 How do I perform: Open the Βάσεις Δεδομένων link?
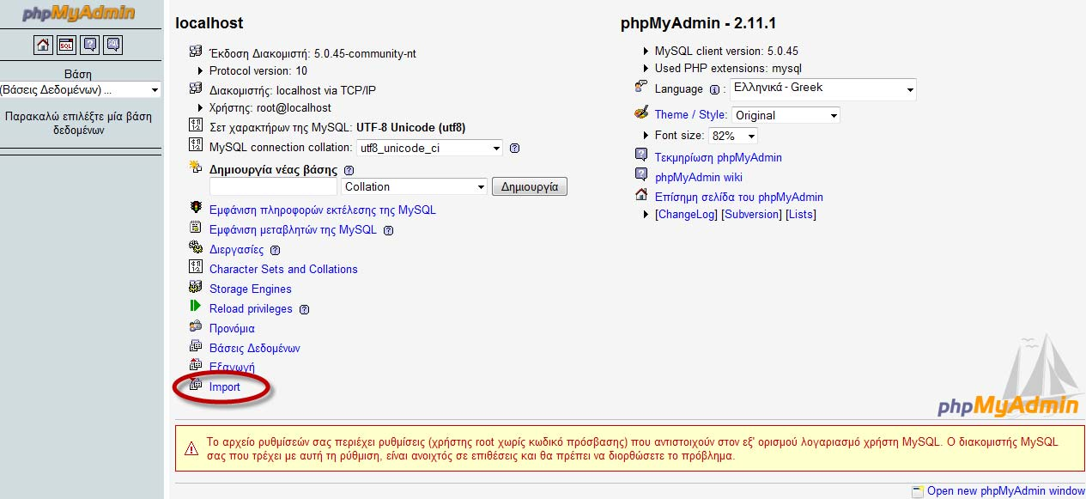255,348
